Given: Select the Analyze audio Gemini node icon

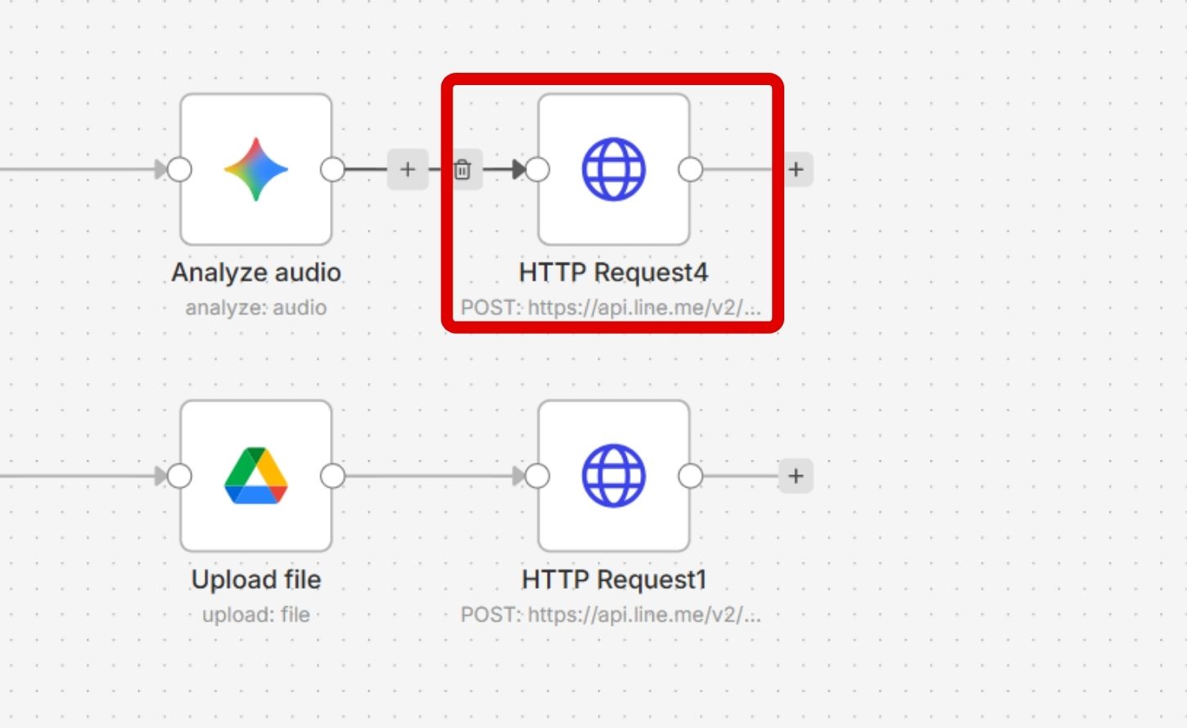Looking at the screenshot, I should 256,169.
